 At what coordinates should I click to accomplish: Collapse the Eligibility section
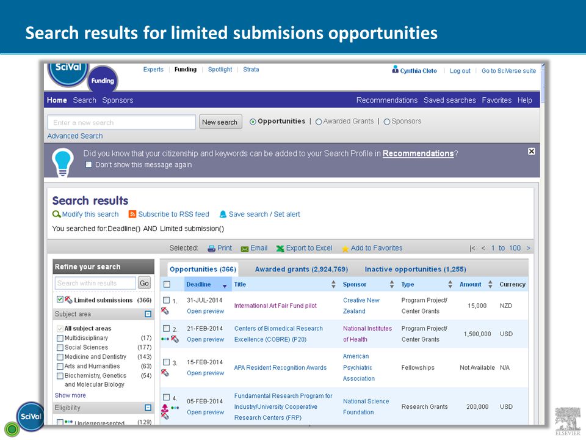(148, 408)
